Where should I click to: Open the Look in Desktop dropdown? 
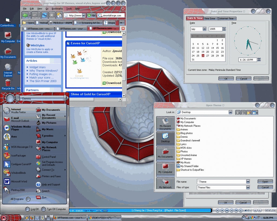pos(230,112)
